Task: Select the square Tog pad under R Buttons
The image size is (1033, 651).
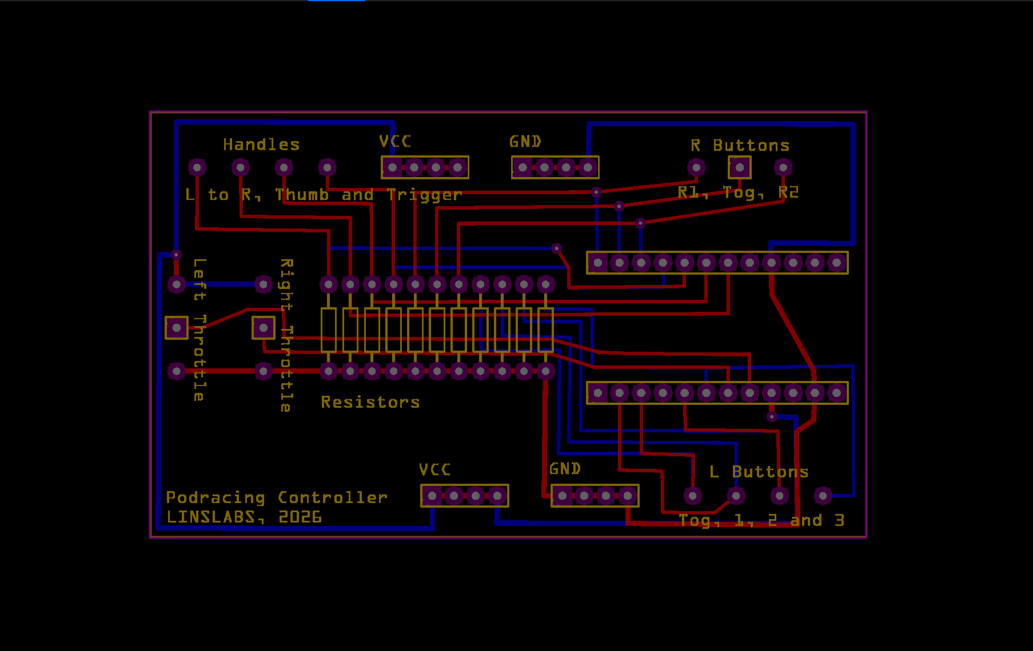Action: [740, 167]
